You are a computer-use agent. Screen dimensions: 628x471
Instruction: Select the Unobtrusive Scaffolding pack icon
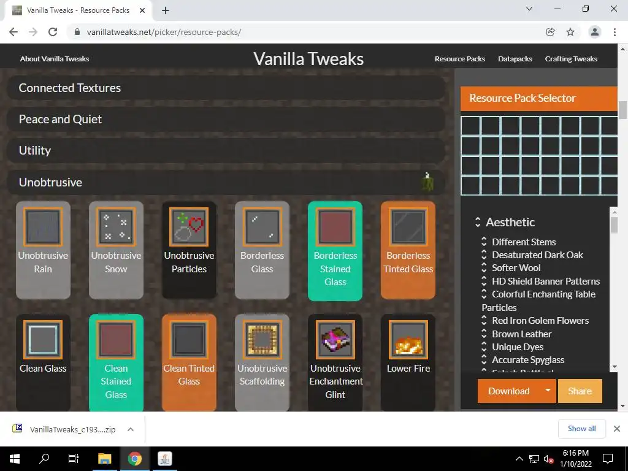coord(262,340)
